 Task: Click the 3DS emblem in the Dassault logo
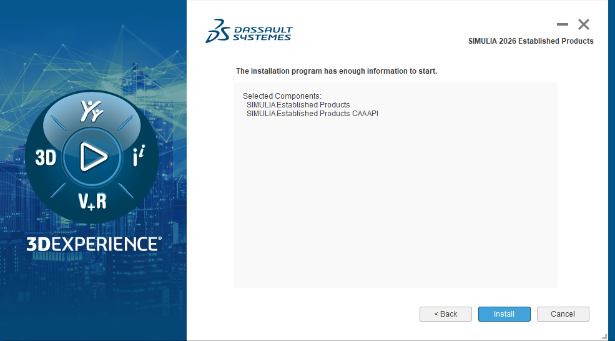click(x=217, y=31)
